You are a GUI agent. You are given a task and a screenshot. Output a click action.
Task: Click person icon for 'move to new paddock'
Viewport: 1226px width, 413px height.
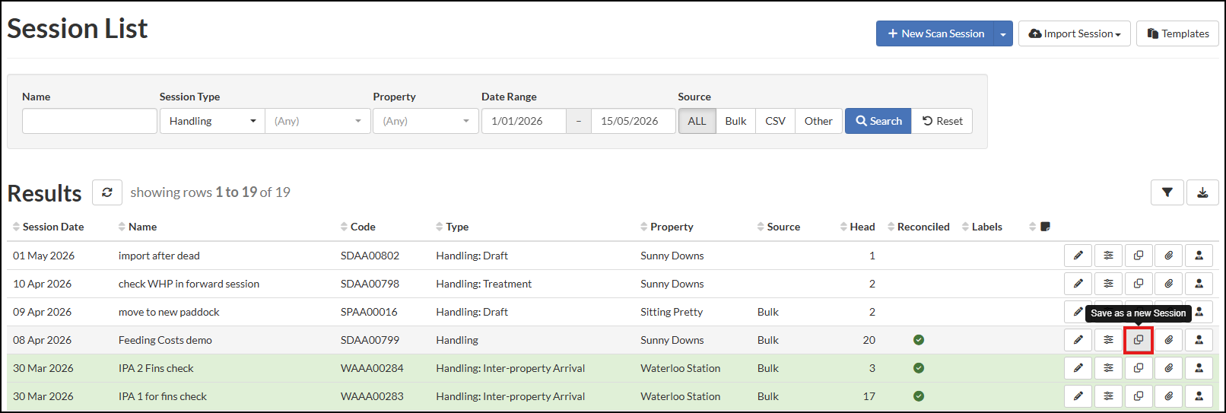pyautogui.click(x=1200, y=312)
